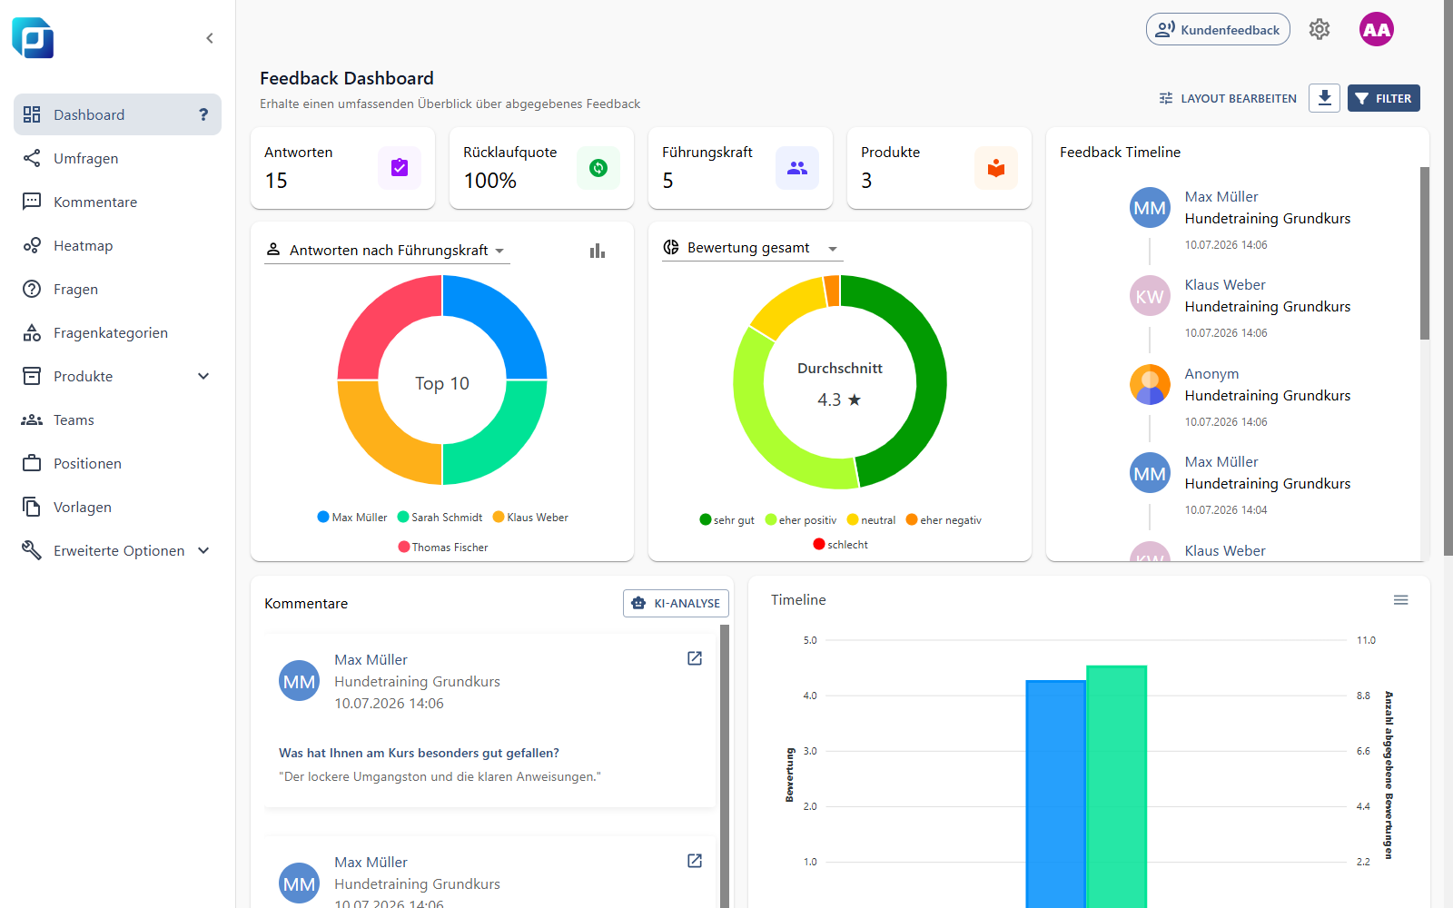The height and width of the screenshot is (908, 1453).
Task: Click the green Rücklaufquote refresh icon
Action: click(x=598, y=168)
